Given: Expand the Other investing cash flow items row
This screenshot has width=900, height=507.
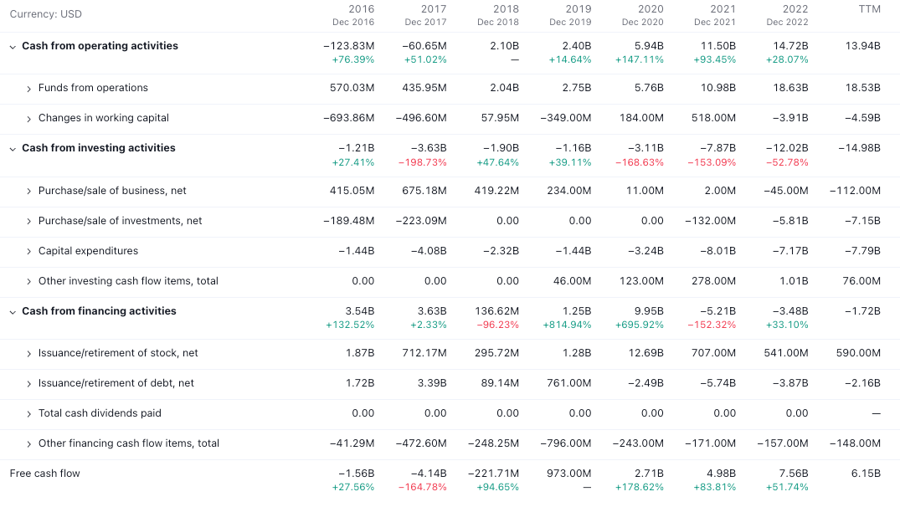Looking at the screenshot, I should 29,281.
